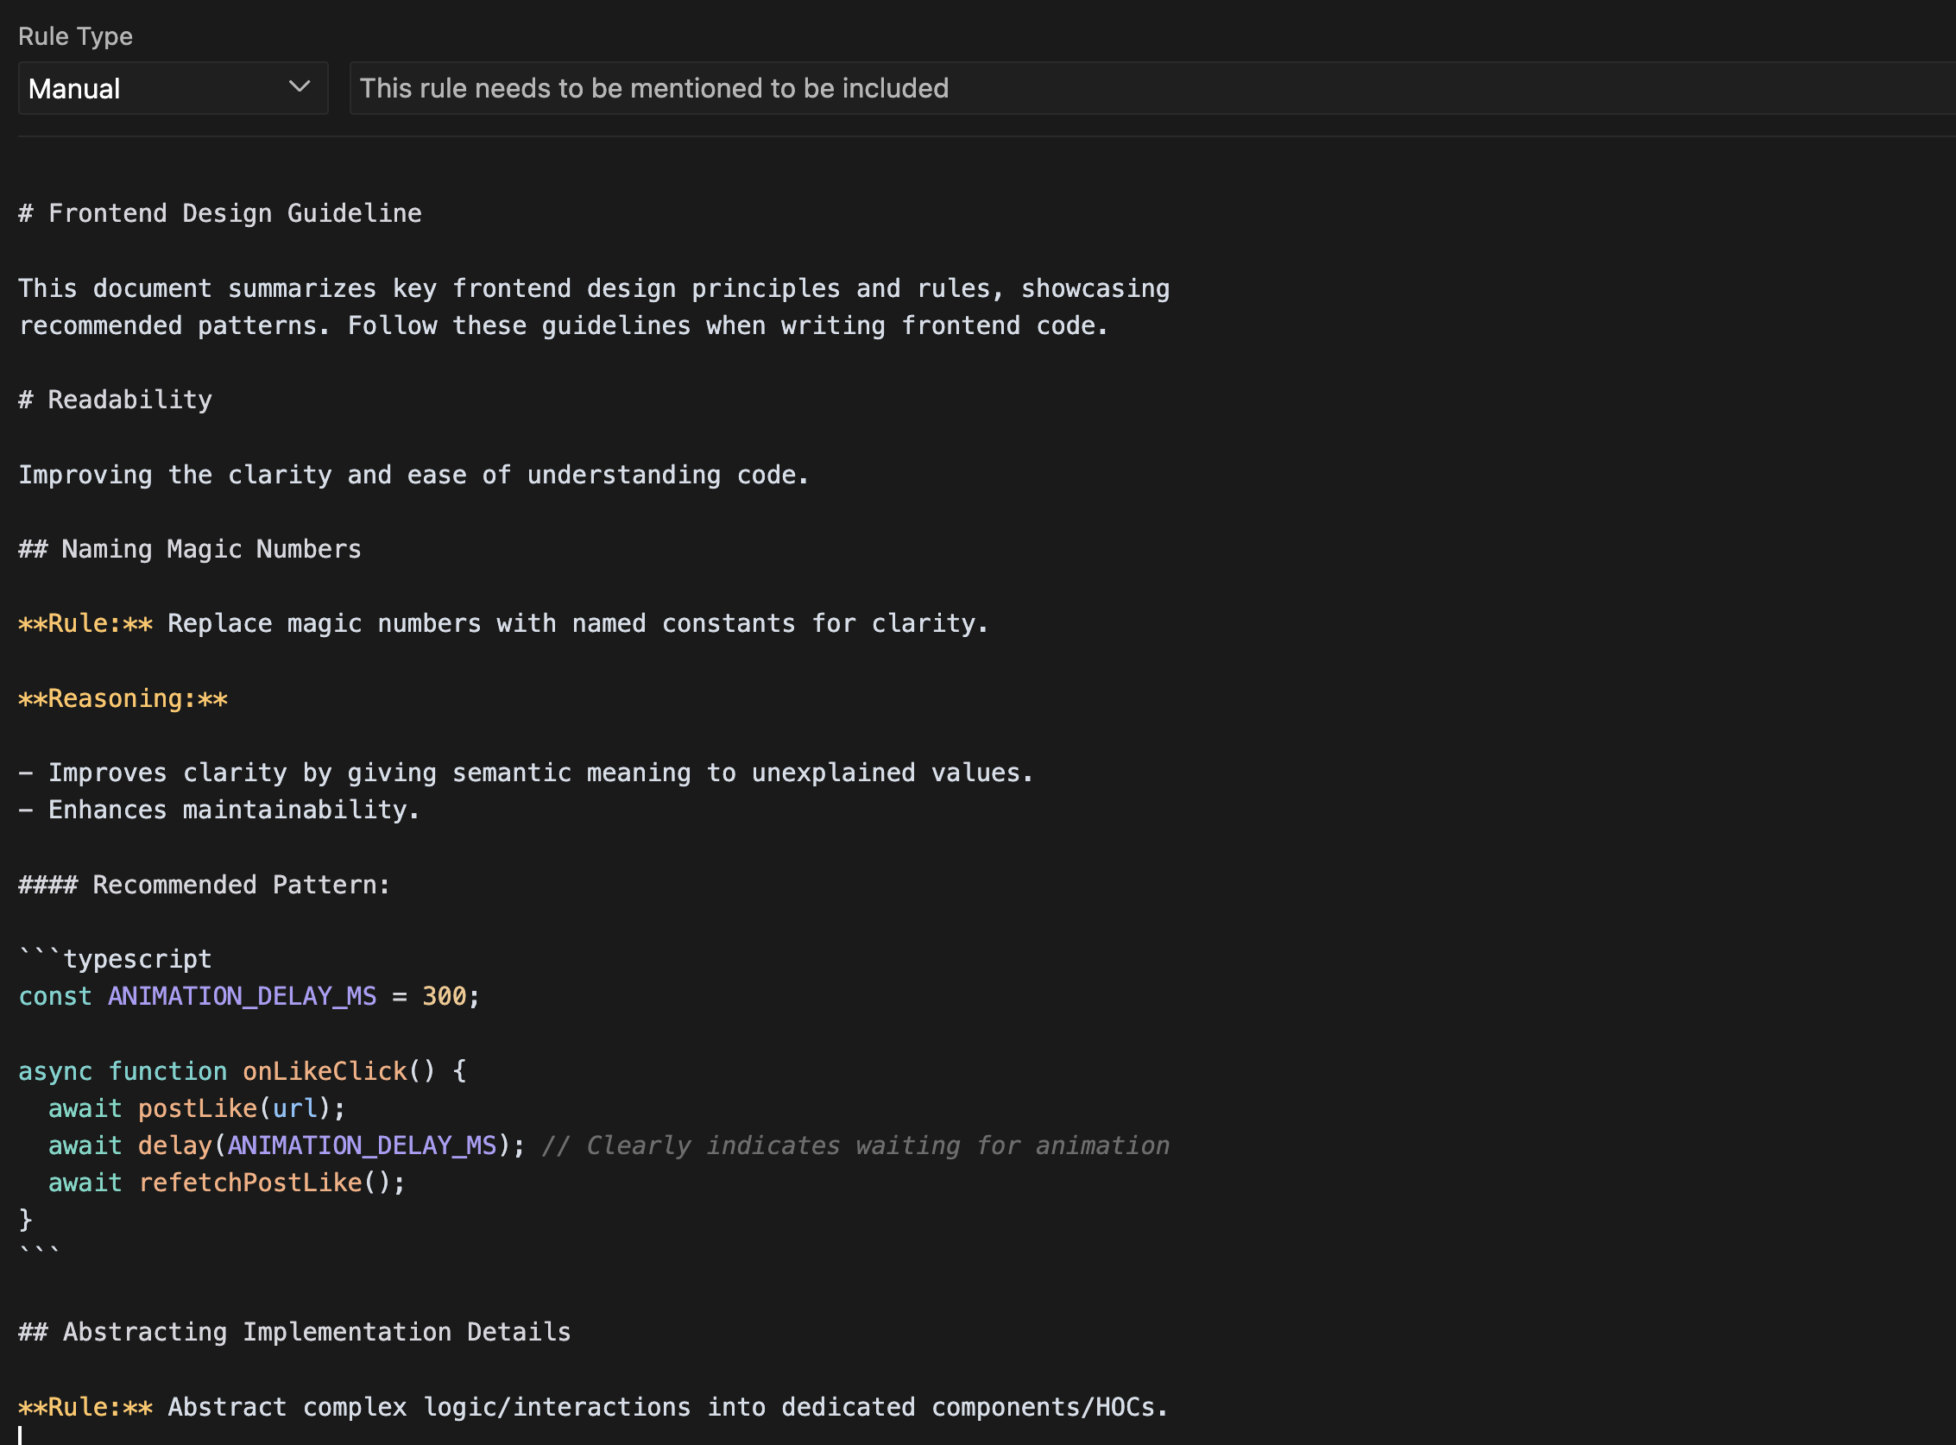The width and height of the screenshot is (1956, 1445).
Task: Place cursor on Frontend Design Guideline heading
Action: click(x=235, y=213)
